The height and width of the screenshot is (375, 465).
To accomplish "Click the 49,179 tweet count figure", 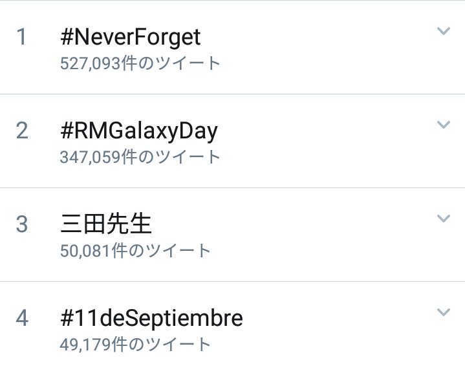I will click(x=83, y=345).
